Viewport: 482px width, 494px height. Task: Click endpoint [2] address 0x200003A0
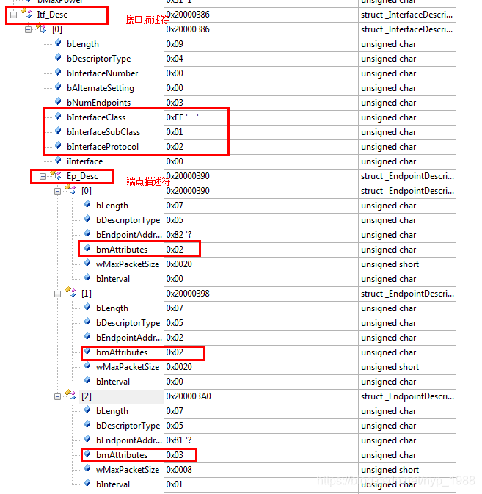click(x=189, y=396)
